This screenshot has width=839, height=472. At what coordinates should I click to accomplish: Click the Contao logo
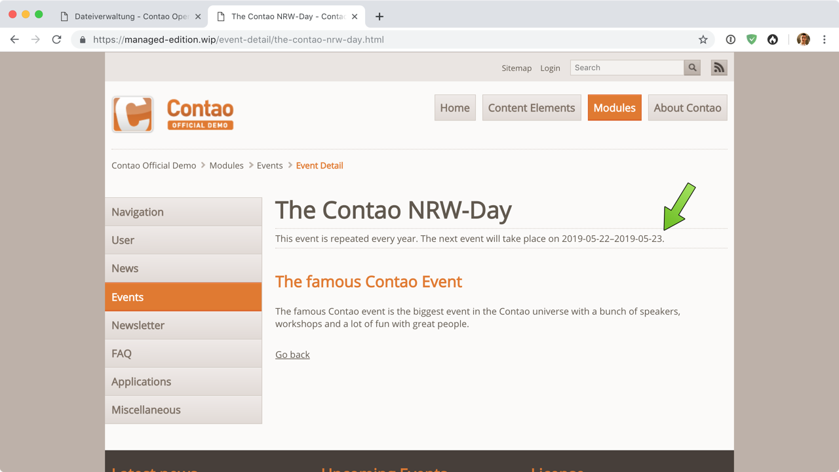click(x=173, y=114)
